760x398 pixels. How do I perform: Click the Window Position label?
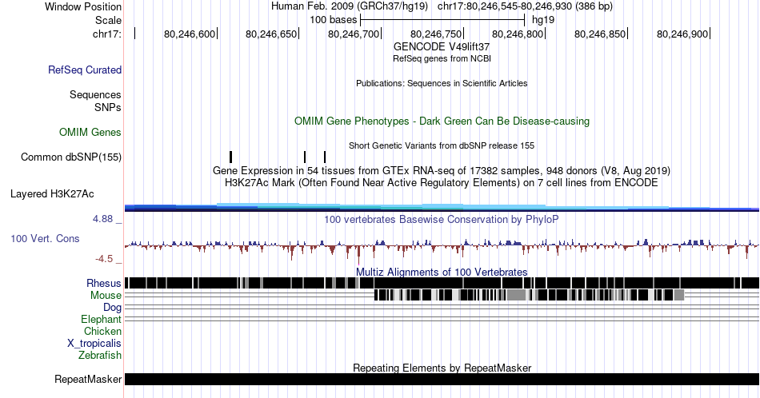[83, 6]
